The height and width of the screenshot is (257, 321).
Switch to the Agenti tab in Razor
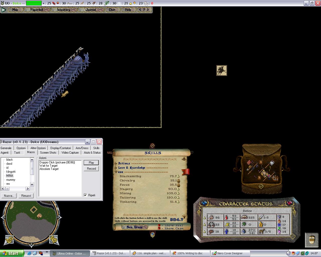pos(5,152)
